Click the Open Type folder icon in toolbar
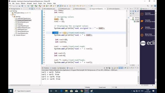Image resolution: width=165 pixels, height=93 pixels. tap(51, 6)
